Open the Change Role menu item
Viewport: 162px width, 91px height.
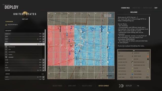[x=125, y=8]
